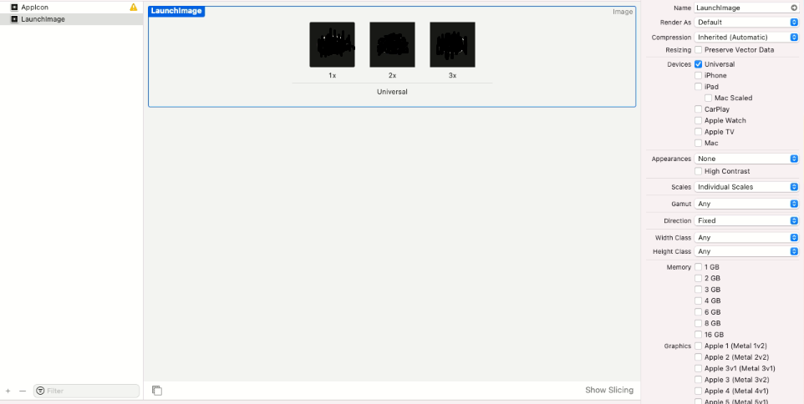Click the LaunchImage title label in canvas
This screenshot has width=804, height=404.
point(176,11)
